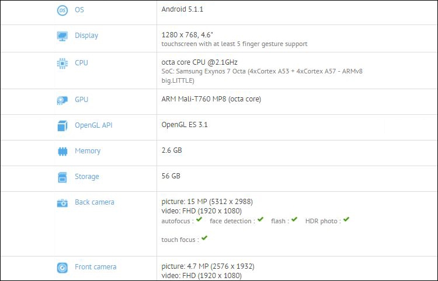Select the Display label text

86,36
